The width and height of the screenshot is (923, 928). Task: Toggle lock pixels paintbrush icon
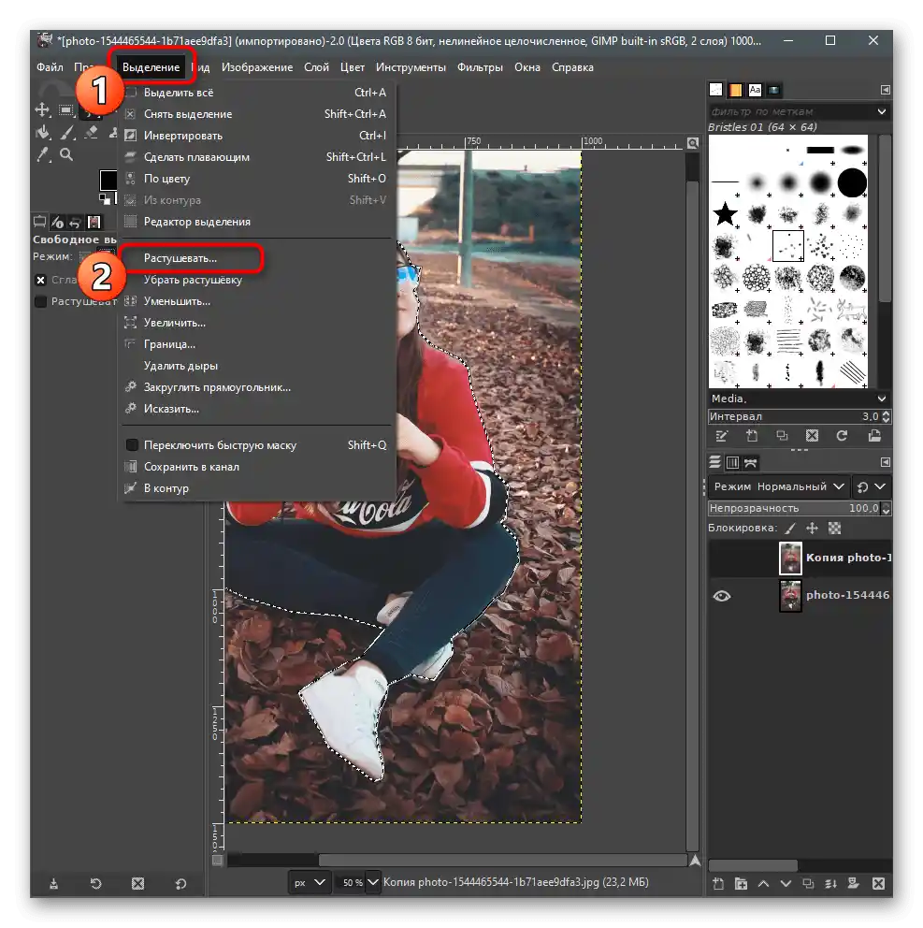(790, 528)
